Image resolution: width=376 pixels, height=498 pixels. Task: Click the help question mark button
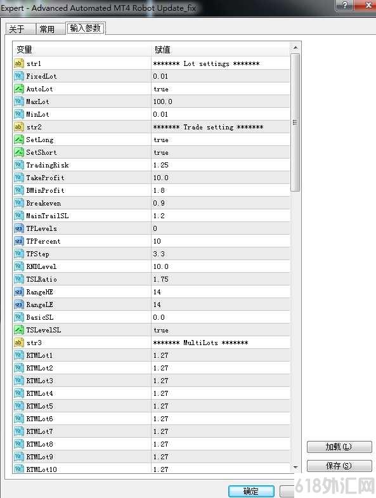click(x=345, y=5)
